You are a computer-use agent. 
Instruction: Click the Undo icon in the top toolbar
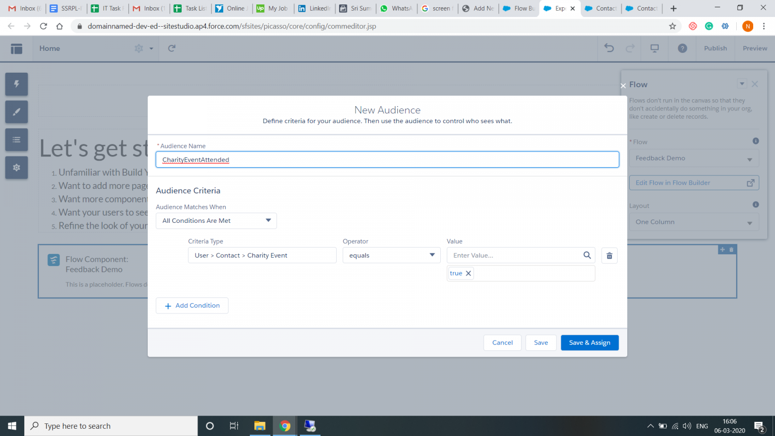tap(608, 48)
